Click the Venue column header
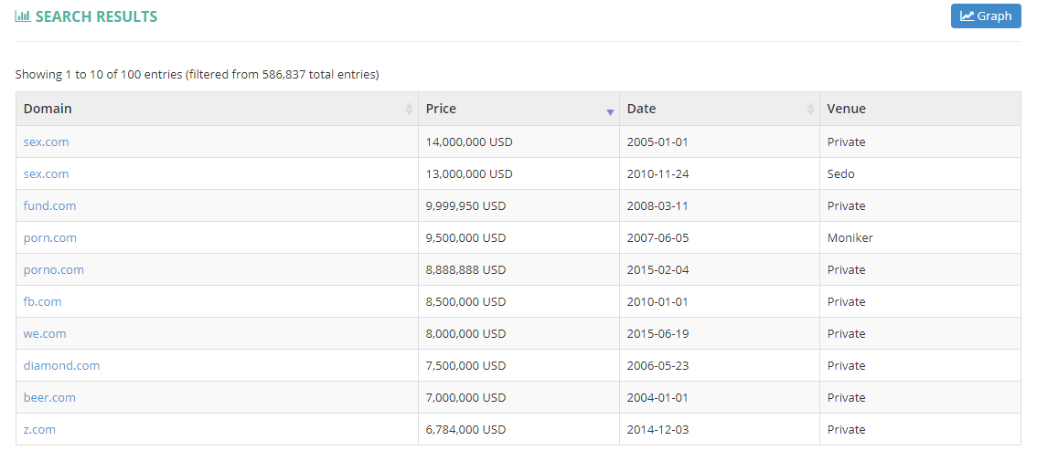This screenshot has height=451, width=1037. (847, 109)
